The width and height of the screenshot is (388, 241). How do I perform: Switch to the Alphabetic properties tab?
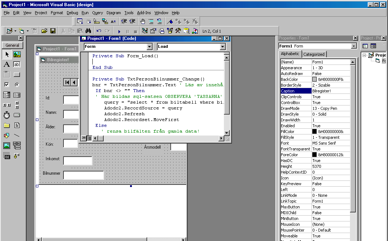point(290,54)
